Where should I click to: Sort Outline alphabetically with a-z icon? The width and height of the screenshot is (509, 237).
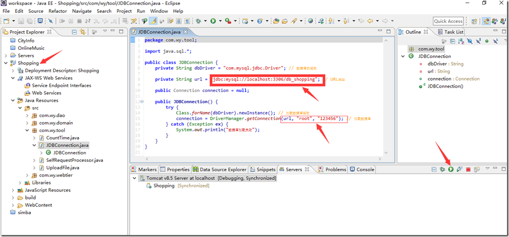[461, 41]
